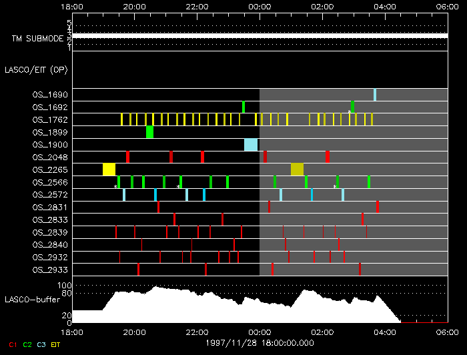467x355 pixels.
Task: Click the LASCO/EIT (OP) label
Action: 36,70
